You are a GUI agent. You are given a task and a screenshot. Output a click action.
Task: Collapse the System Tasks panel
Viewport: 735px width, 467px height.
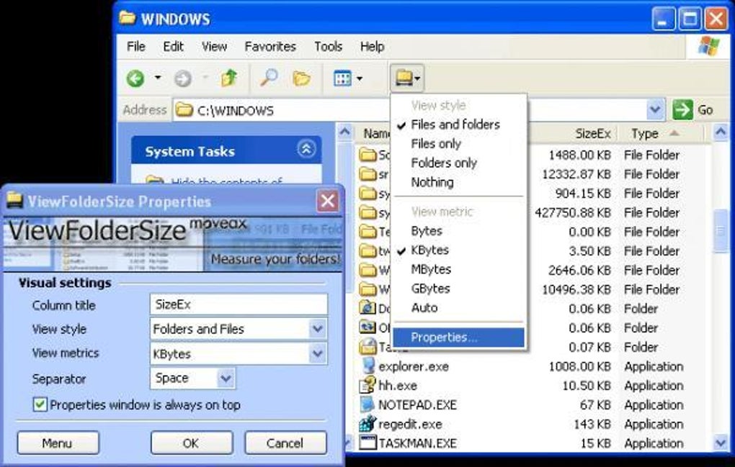point(306,149)
